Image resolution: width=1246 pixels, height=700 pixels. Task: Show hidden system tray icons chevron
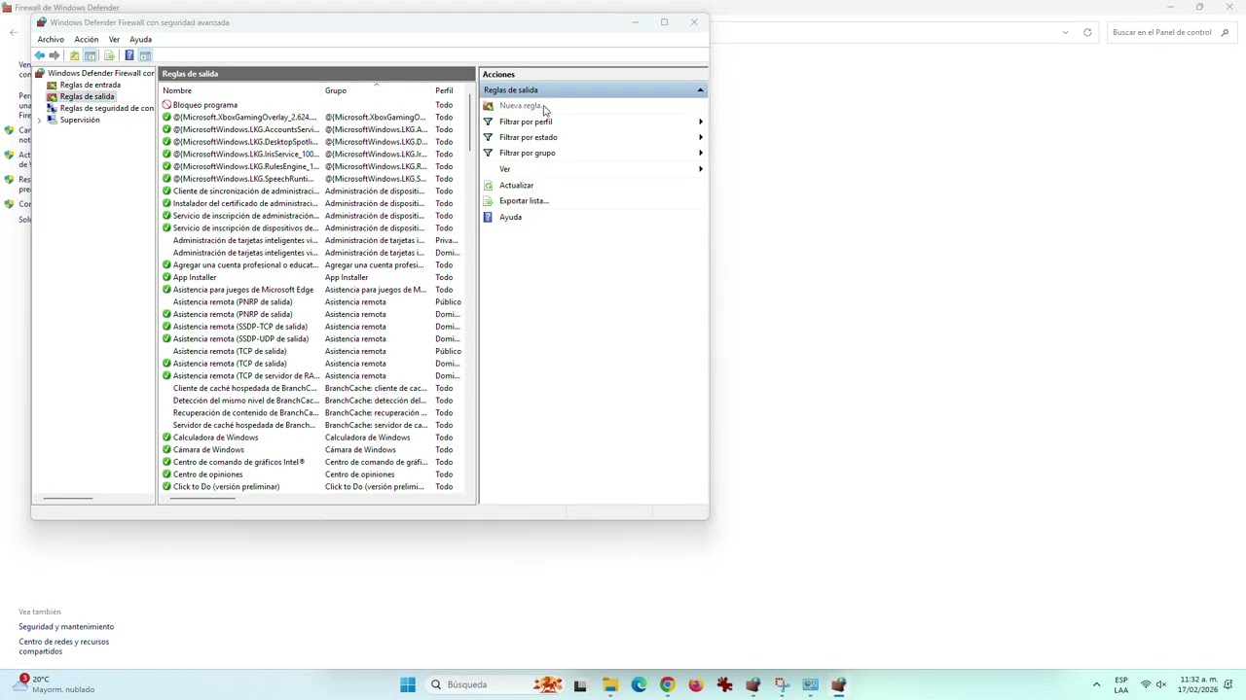click(x=1096, y=684)
